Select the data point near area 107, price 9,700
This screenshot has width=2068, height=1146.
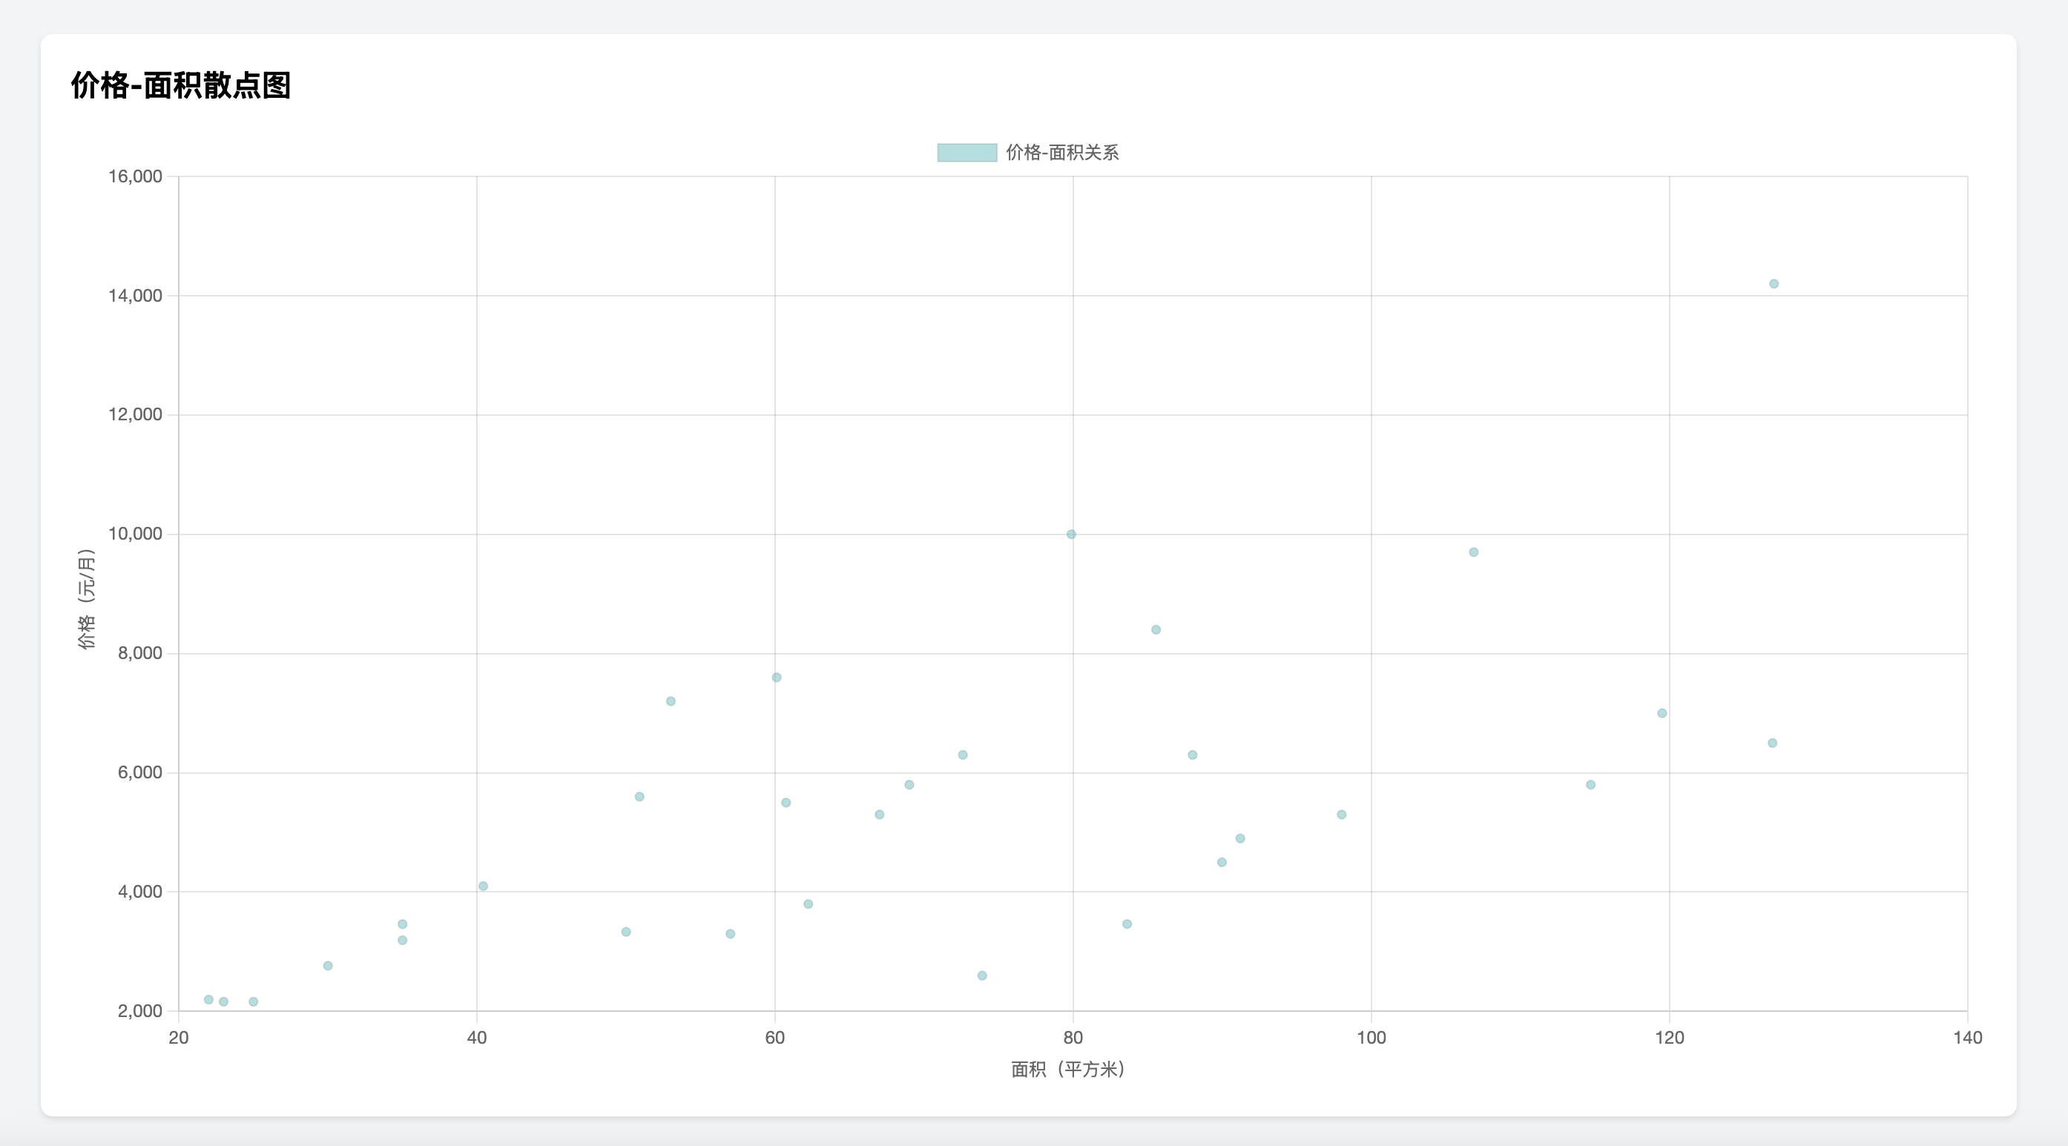1473,552
